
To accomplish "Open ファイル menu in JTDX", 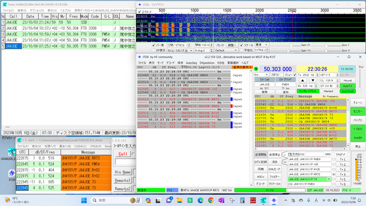I will [x=142, y=63].
